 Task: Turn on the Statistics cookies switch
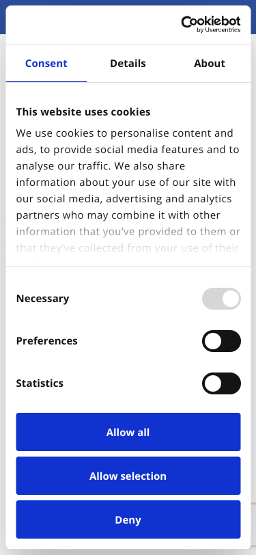point(221,383)
